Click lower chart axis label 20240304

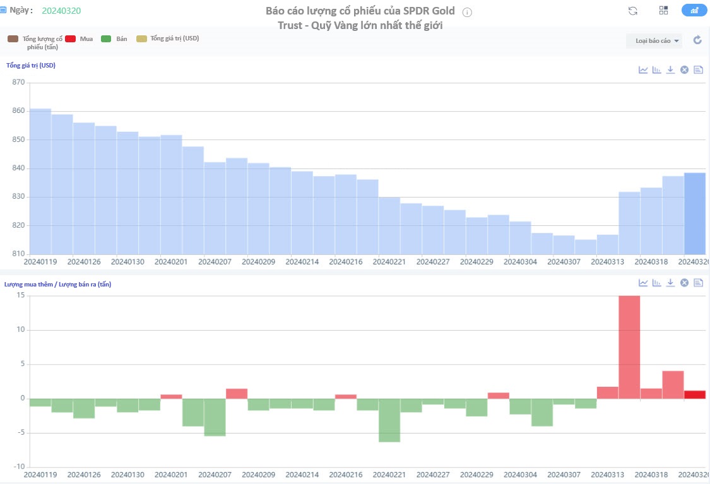coord(520,475)
